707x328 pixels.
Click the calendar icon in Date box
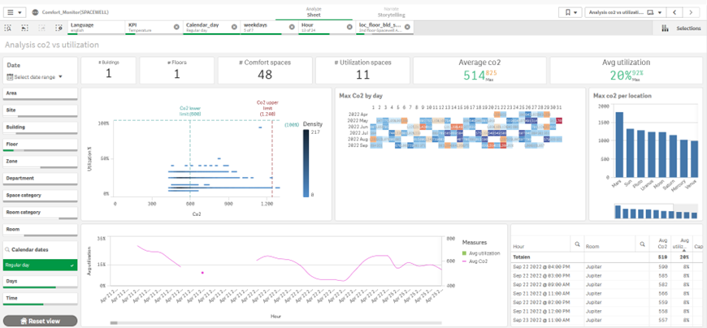(10, 77)
